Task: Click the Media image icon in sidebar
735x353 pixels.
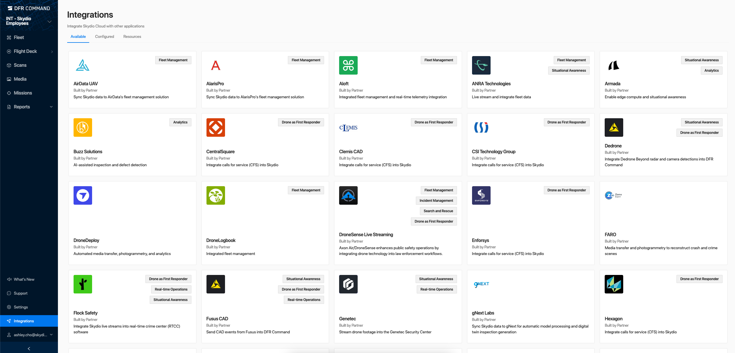Action: [x=9, y=79]
